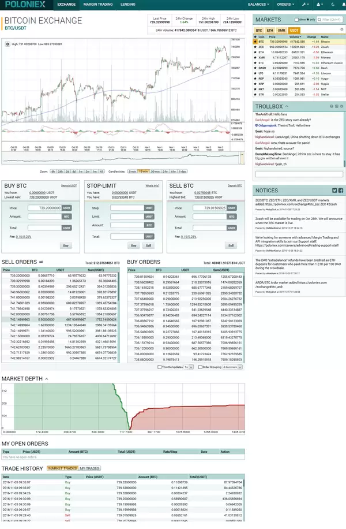Image resolution: width=346 pixels, height=529 pixels.
Task: Open the Trollbox settings gear icon
Action: [341, 106]
